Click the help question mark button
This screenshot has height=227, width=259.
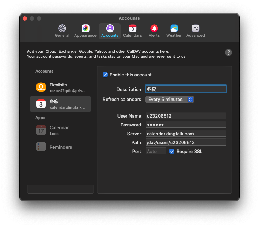229,52
